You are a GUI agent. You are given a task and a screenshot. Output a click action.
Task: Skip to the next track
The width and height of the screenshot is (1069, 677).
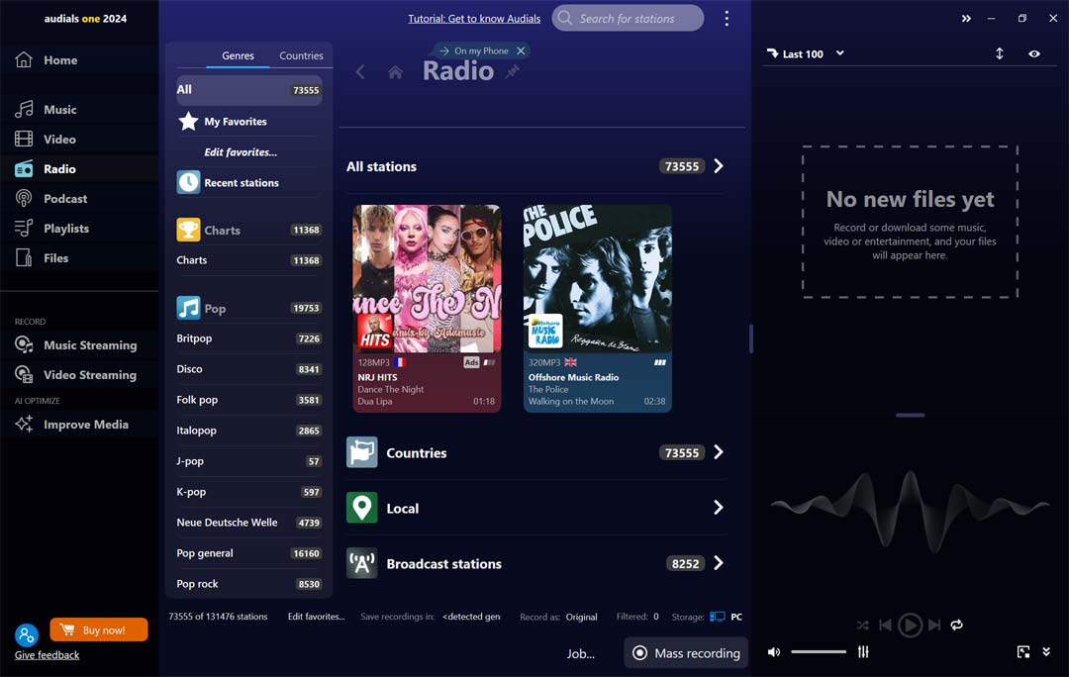pyautogui.click(x=934, y=625)
